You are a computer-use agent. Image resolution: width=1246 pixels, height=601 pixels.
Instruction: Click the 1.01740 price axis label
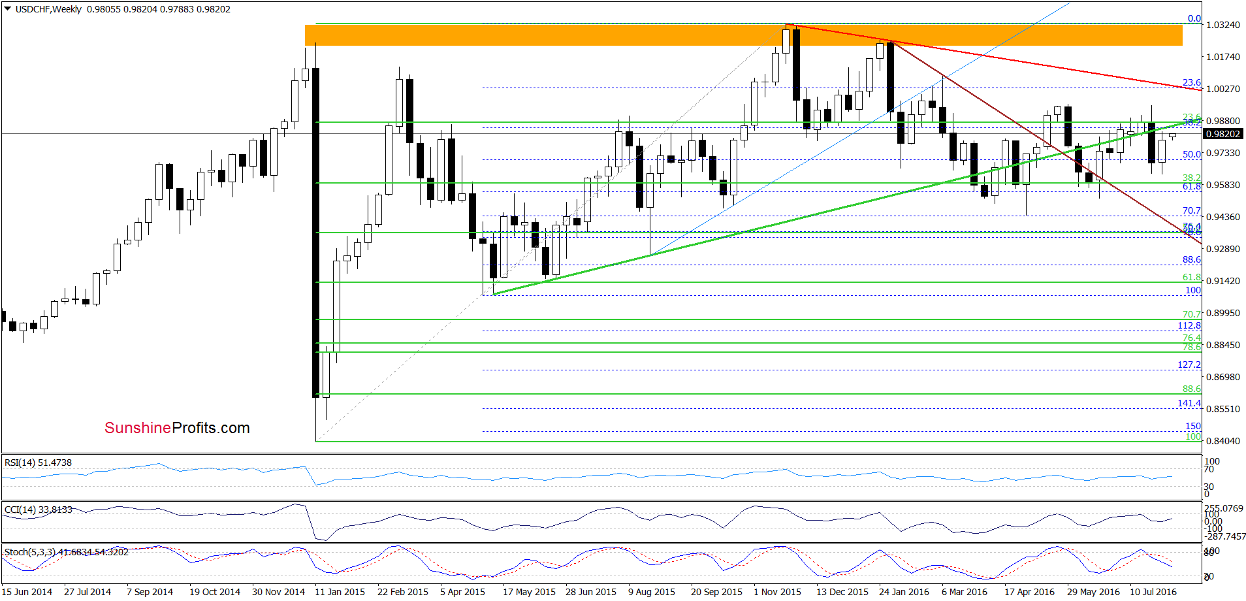(x=1222, y=57)
